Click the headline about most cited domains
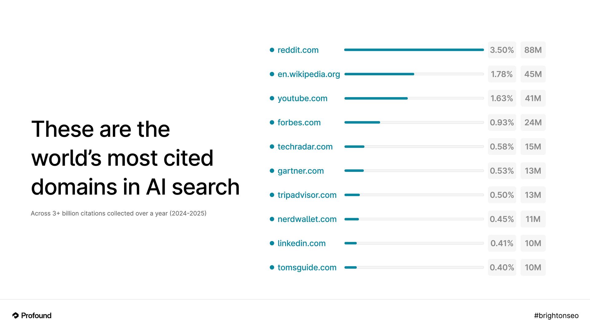590x332 pixels. pos(135,158)
